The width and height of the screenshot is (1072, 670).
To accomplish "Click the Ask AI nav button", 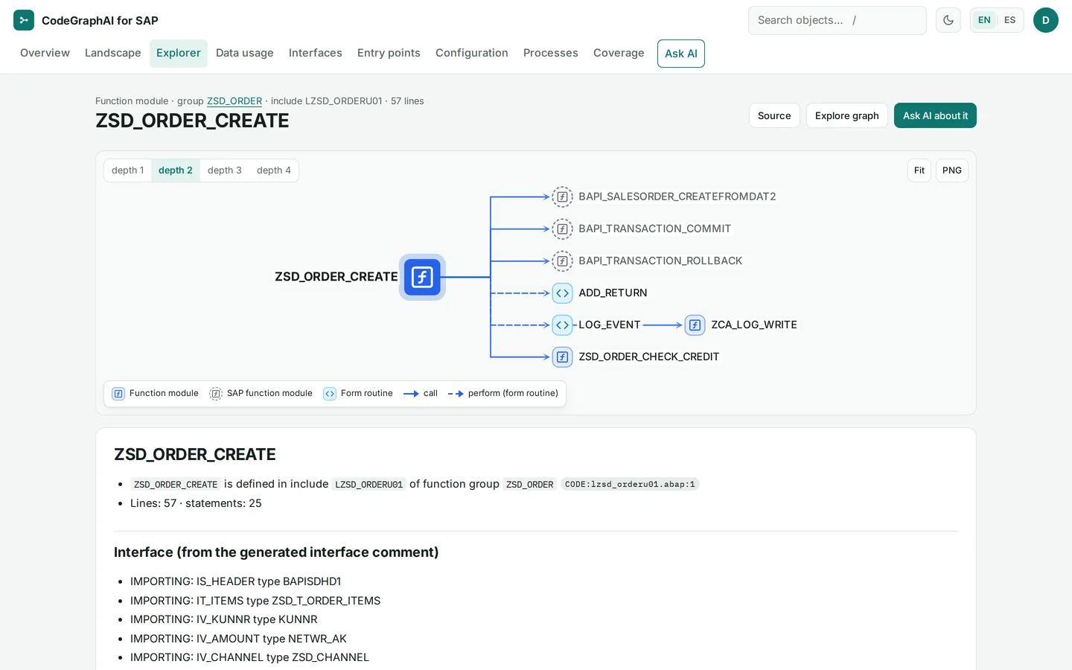I will [x=681, y=54].
